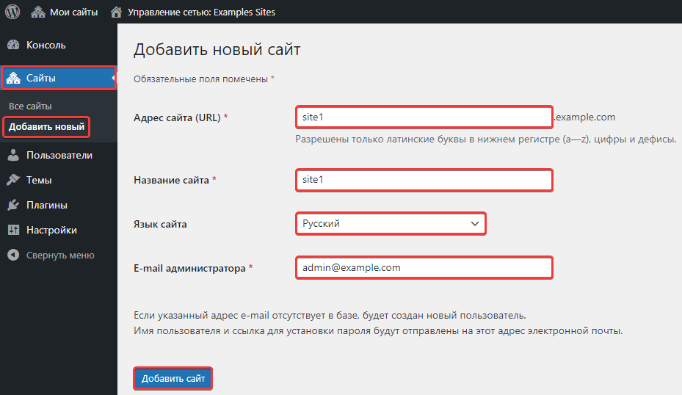The height and width of the screenshot is (395, 682).
Task: Click the Плагины plug icon
Action: [x=13, y=205]
